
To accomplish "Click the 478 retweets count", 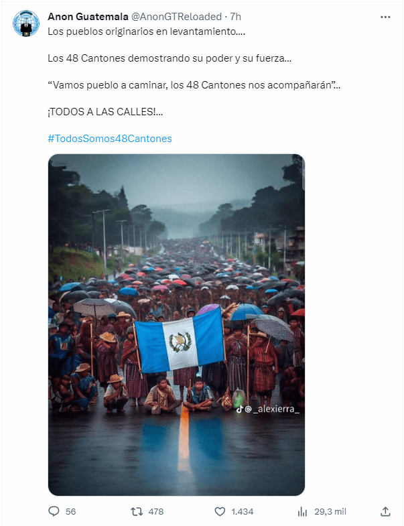I will (156, 511).
